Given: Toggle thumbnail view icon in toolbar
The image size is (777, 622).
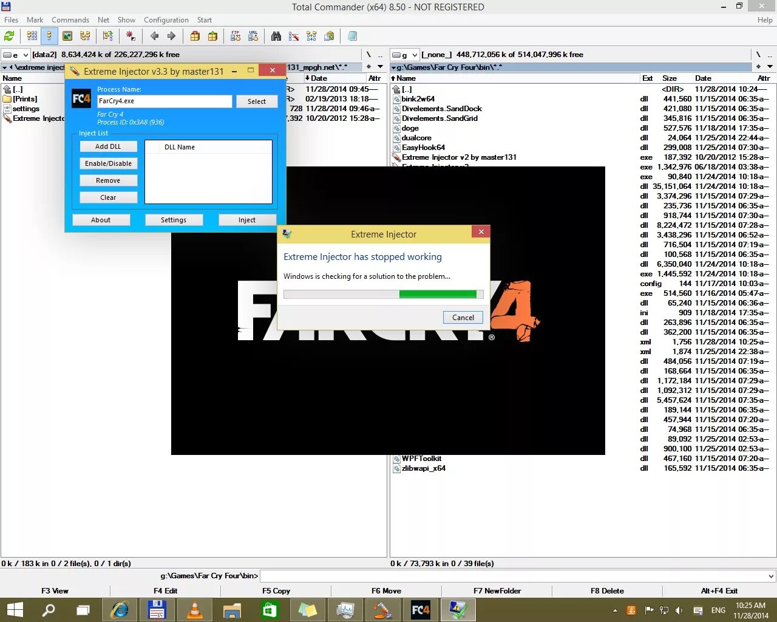Looking at the screenshot, I should point(67,36).
